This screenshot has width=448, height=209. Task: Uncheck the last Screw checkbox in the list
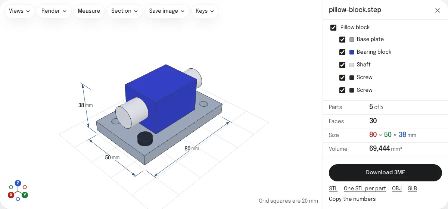(x=342, y=90)
